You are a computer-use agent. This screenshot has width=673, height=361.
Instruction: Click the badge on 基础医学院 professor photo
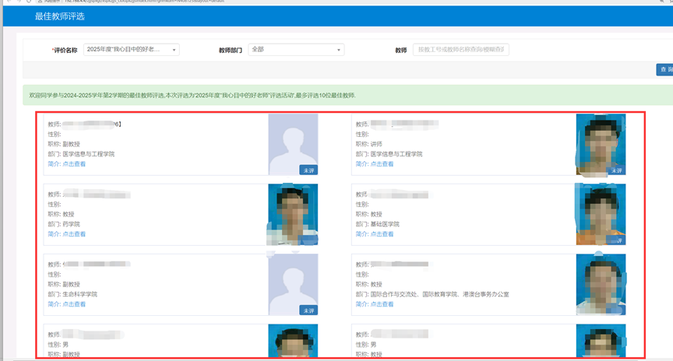616,240
